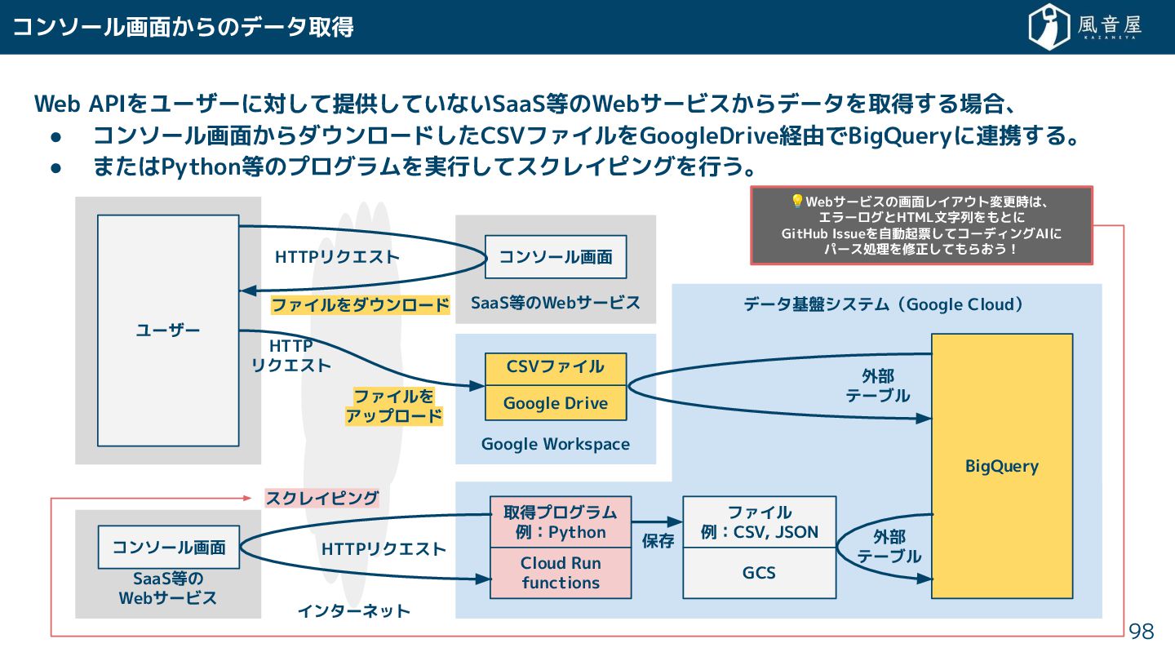The width and height of the screenshot is (1175, 661).
Task: Click the page number 98
Action: pyautogui.click(x=1142, y=631)
